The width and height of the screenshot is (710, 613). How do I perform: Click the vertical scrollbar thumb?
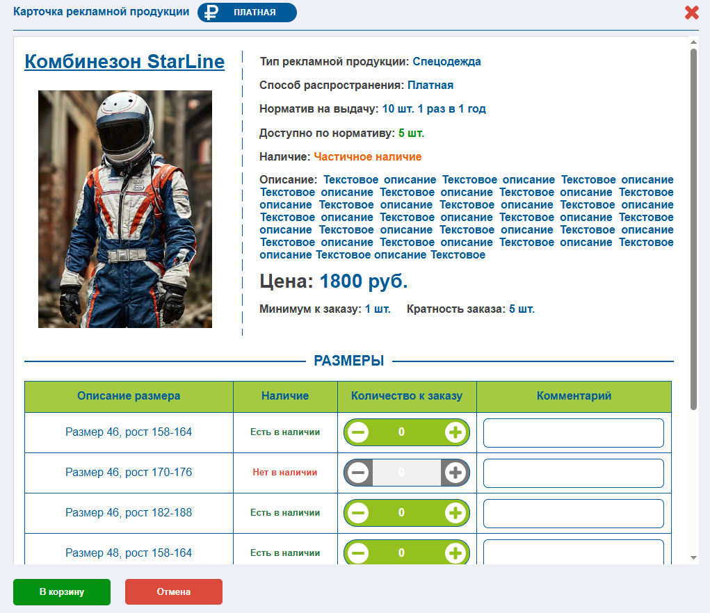(693, 229)
